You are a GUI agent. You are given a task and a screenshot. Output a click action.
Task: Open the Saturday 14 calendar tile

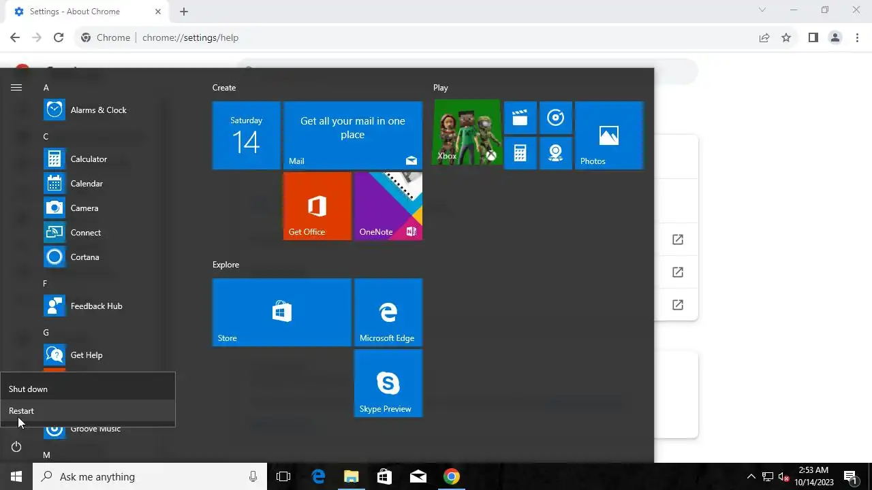(247, 135)
